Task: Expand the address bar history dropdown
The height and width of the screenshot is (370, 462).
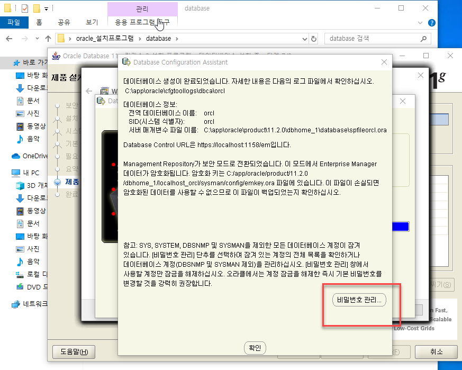Action: coord(305,39)
